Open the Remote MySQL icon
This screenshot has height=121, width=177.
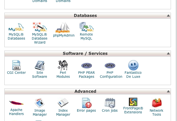(86, 27)
